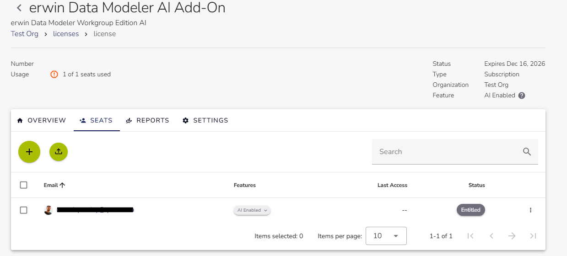Open the row actions three-dot menu

530,210
